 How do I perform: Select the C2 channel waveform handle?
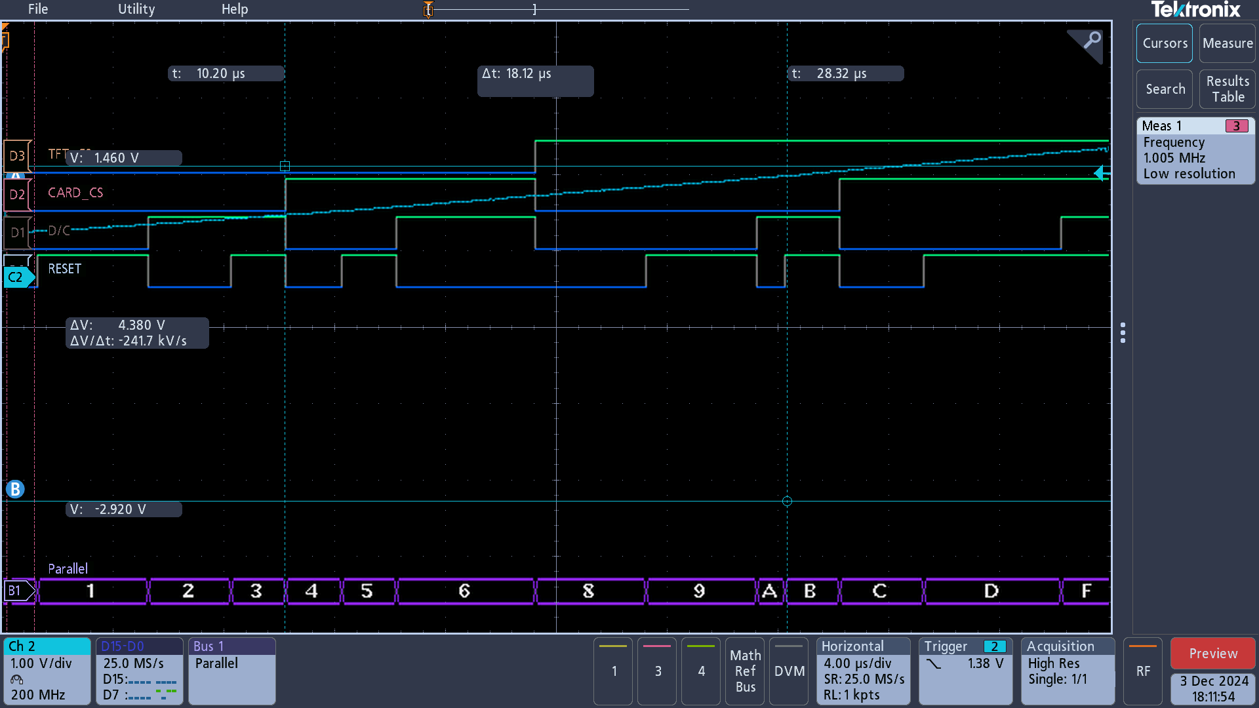(x=18, y=277)
